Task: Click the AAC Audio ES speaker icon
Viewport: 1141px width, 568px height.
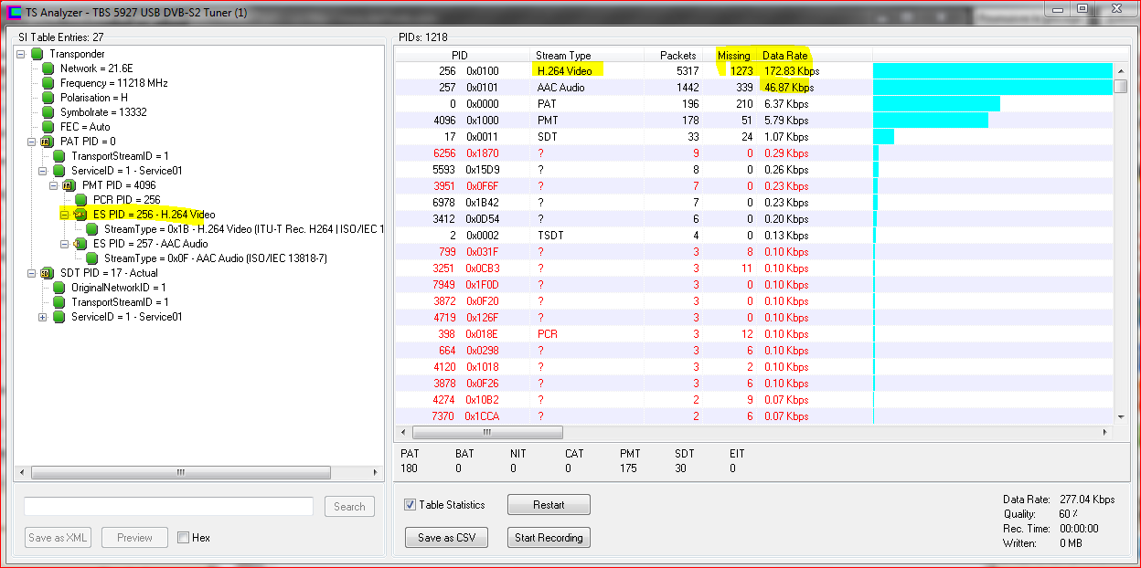Action: click(x=80, y=244)
